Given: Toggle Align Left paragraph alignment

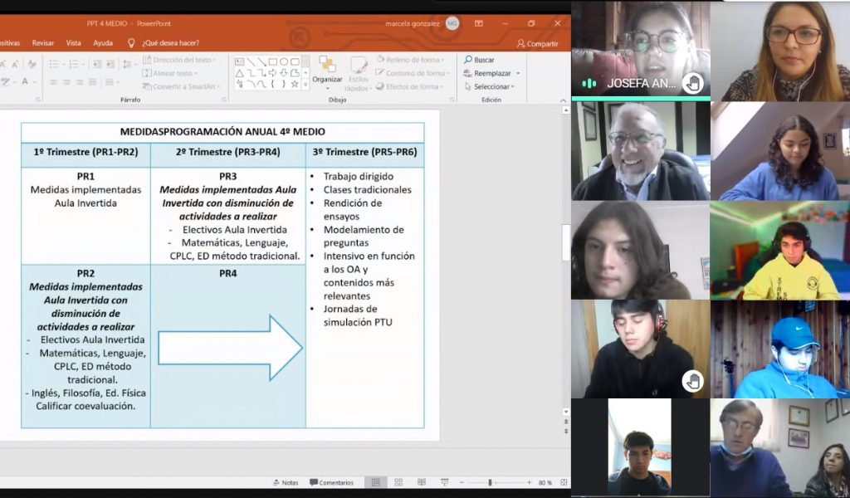Looking at the screenshot, I should tap(54, 82).
